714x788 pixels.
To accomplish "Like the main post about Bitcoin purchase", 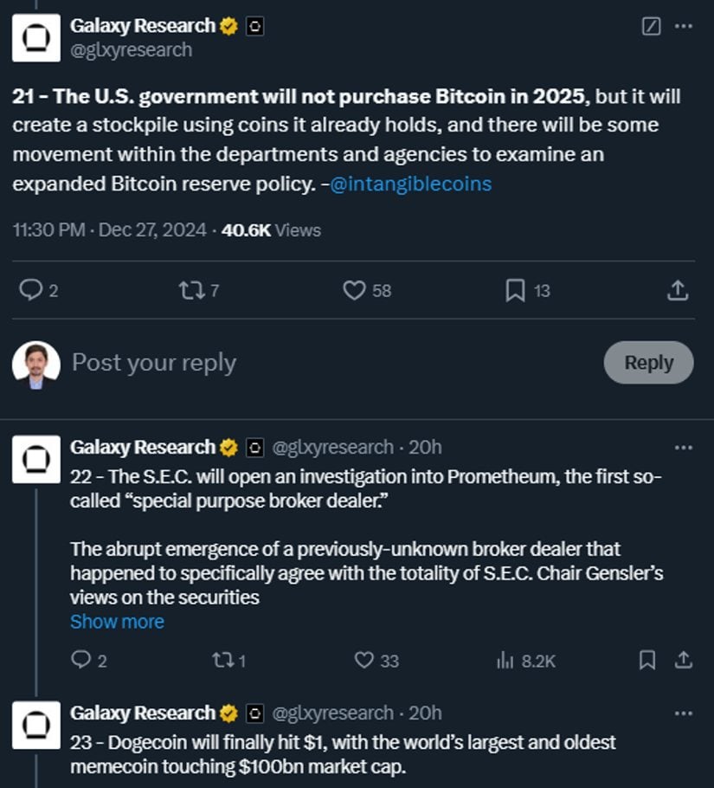I will tap(355, 291).
